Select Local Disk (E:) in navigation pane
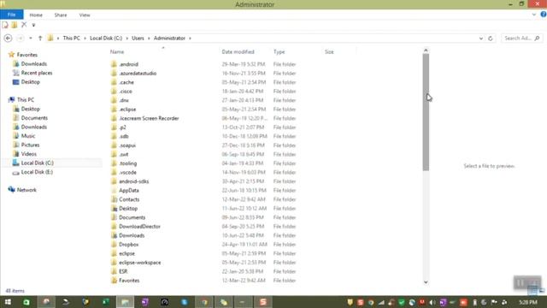This screenshot has height=308, width=547. tap(37, 172)
